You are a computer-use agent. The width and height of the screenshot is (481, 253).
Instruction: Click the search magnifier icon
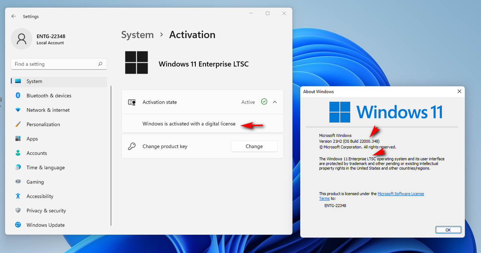click(x=100, y=64)
